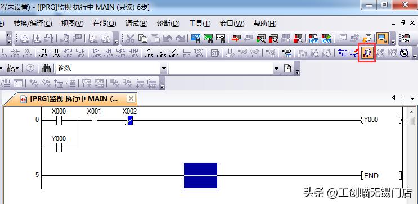Click the checklist window icon in bottom toolbar

(x=18, y=84)
